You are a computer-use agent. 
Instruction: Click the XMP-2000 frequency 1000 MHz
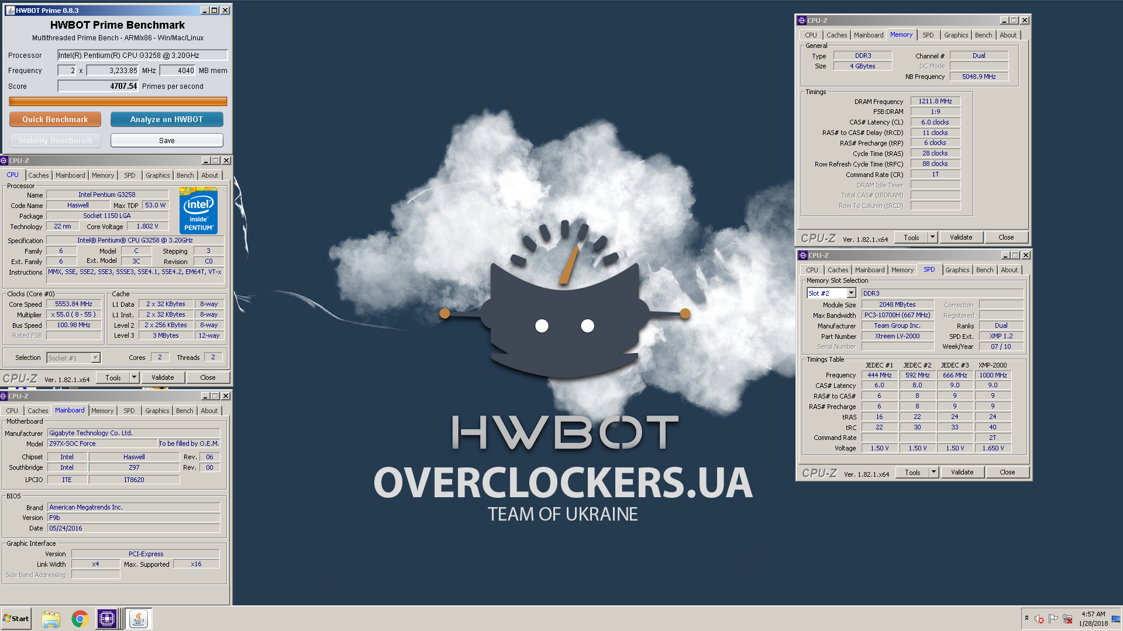coord(993,375)
